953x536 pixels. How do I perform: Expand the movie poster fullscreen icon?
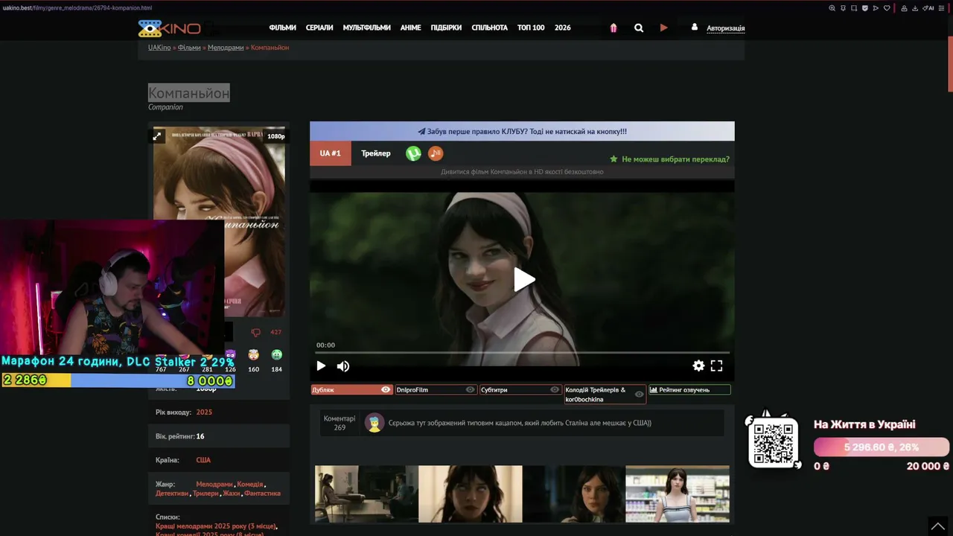tap(157, 136)
